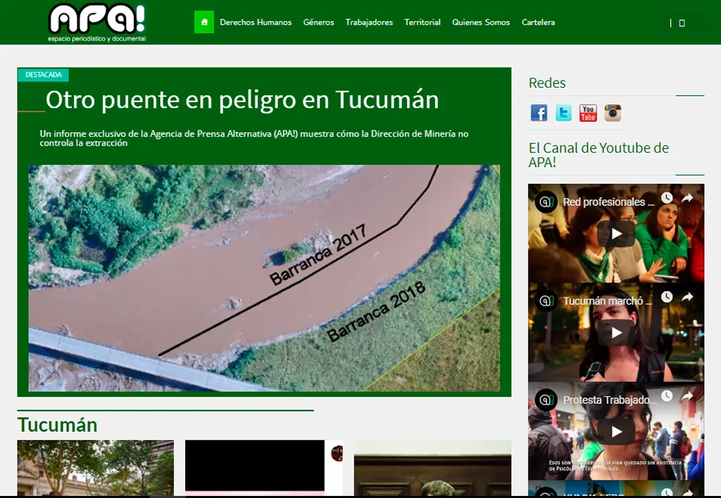Click video title Protesta Trabajado...

coord(610,399)
